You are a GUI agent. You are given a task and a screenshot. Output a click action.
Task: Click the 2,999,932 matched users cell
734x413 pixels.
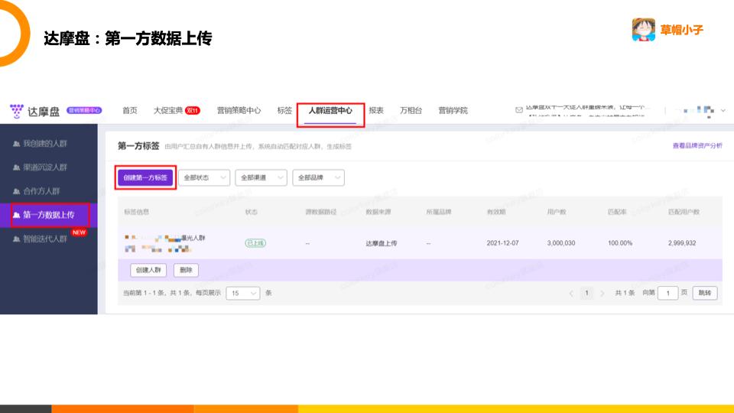(x=682, y=243)
